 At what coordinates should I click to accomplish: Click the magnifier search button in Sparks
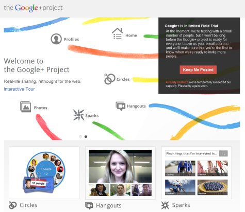coord(223,153)
